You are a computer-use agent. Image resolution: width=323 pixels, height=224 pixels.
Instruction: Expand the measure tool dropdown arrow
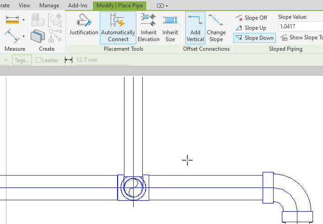click(23, 36)
